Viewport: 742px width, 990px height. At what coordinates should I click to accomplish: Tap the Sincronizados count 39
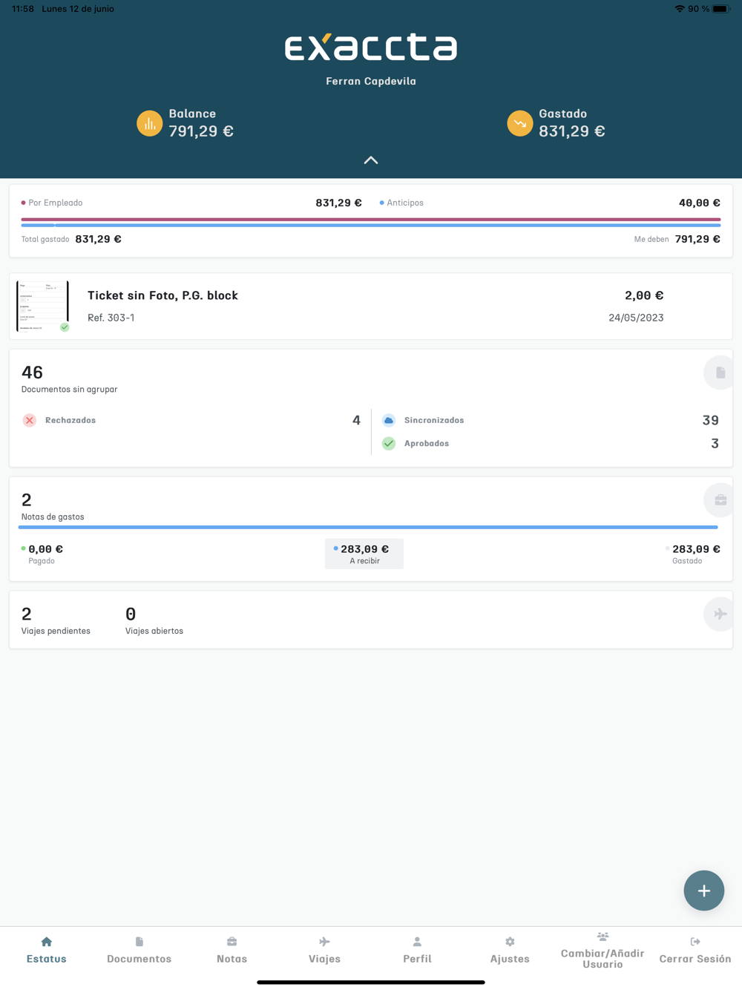click(710, 420)
